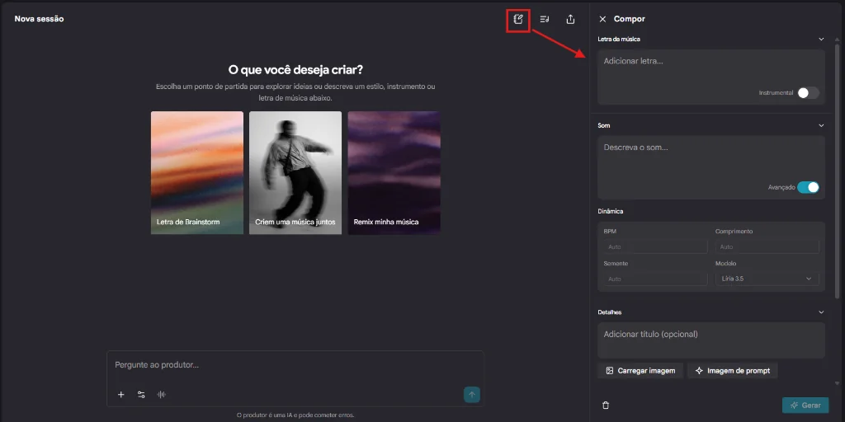Collapse the Detalhes section
845x422 pixels.
821,312
